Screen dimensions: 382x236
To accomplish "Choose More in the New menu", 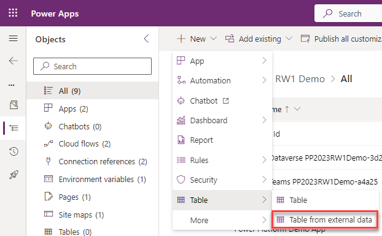I will (222, 220).
